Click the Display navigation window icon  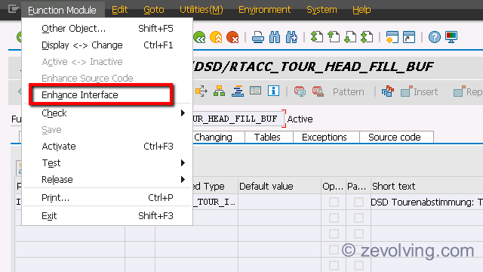pyautogui.click(x=238, y=91)
